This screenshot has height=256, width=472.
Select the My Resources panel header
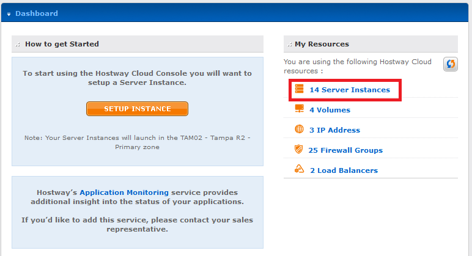[x=371, y=44]
